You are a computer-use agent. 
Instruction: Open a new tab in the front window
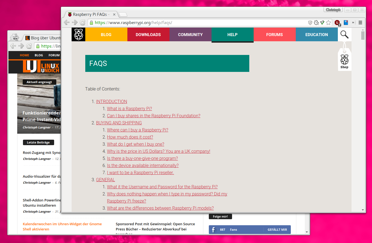(x=123, y=14)
